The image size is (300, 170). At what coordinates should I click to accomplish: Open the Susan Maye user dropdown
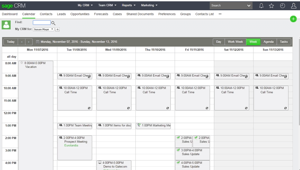click(x=43, y=29)
